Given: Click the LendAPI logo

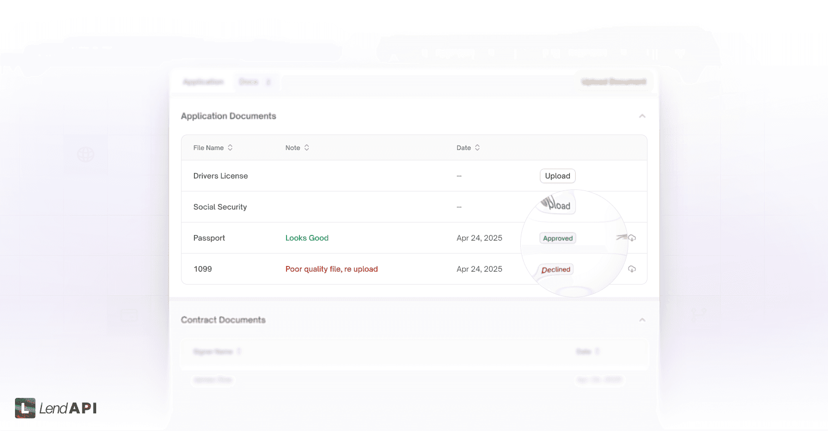Looking at the screenshot, I should tap(56, 408).
